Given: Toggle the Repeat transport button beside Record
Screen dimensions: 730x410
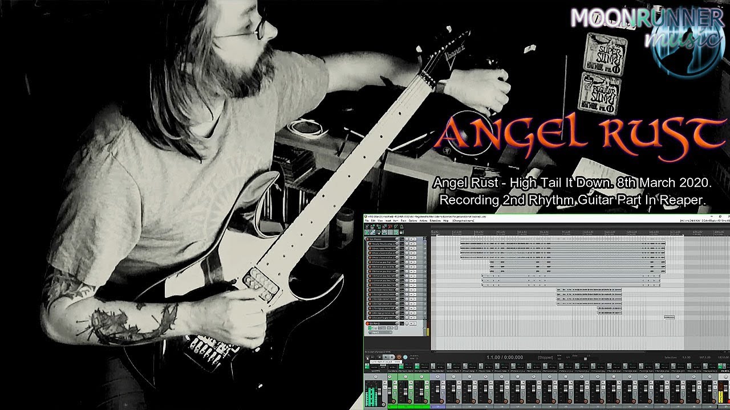Looking at the screenshot, I should coord(405,357).
